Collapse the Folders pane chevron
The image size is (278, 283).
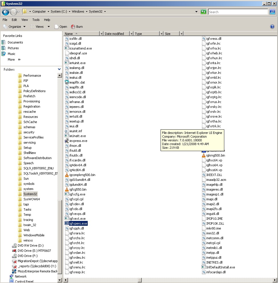[59, 69]
